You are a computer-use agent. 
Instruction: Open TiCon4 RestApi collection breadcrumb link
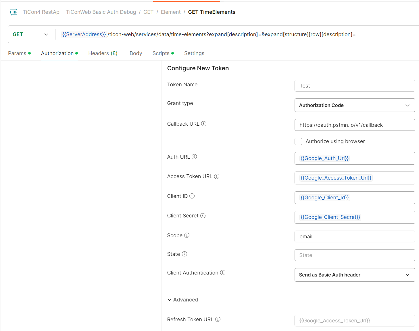pyautogui.click(x=79, y=12)
